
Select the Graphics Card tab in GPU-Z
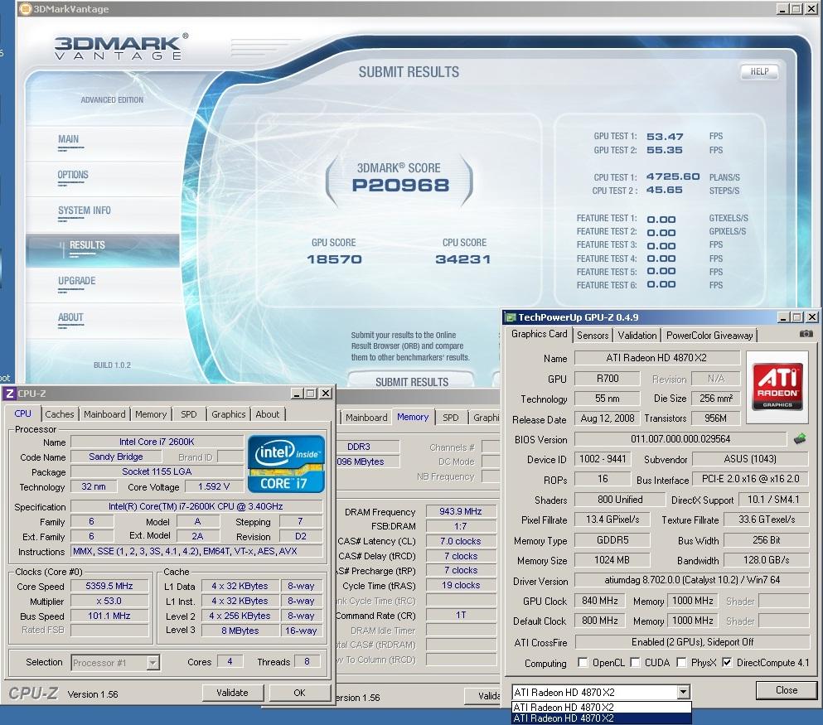coord(539,334)
